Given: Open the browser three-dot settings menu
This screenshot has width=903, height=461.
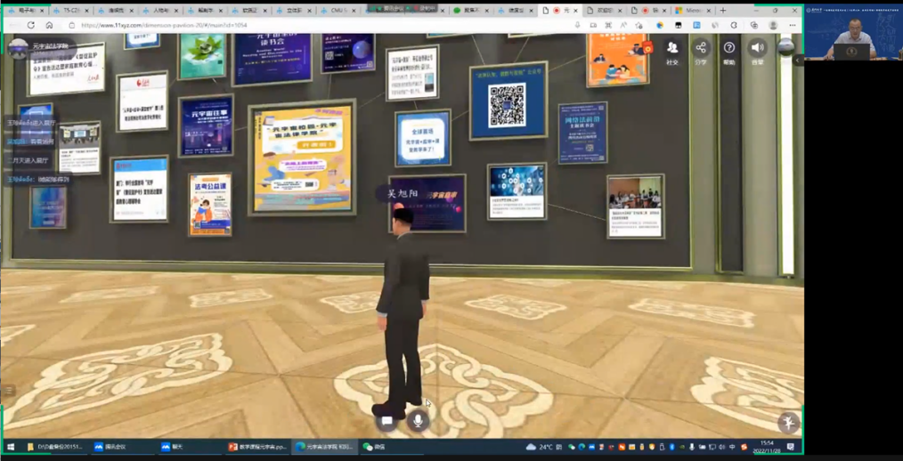Looking at the screenshot, I should click(x=792, y=26).
